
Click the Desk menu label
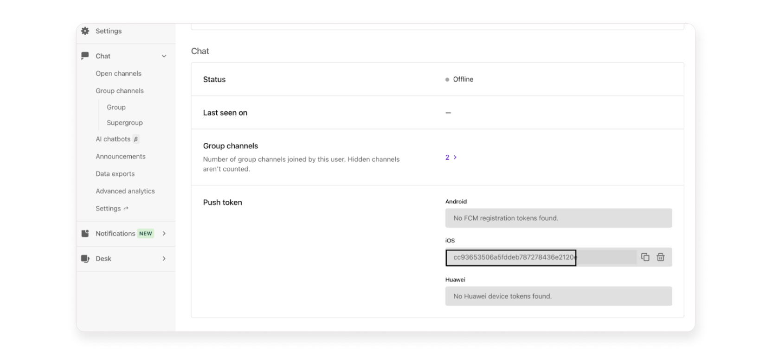click(103, 259)
